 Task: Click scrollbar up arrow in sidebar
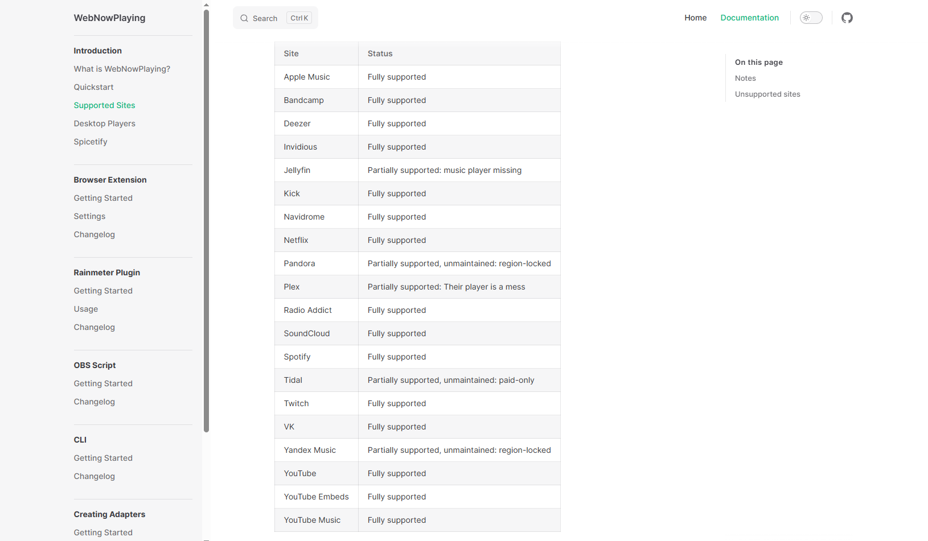pyautogui.click(x=206, y=5)
